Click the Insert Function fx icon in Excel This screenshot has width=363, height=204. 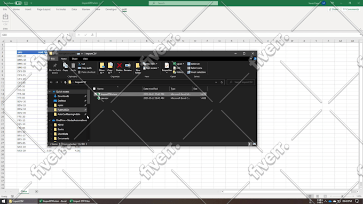[92, 35]
